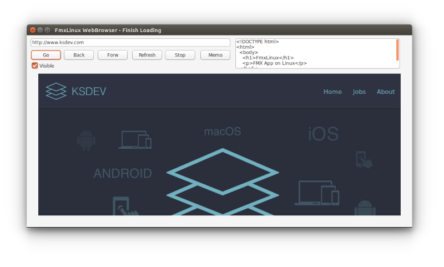Maximize the FmxLinux WebBrowser window
The width and height of the screenshot is (444, 267).
[47, 30]
